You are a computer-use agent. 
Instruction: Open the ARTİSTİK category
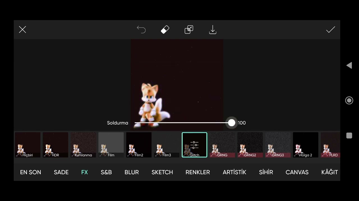click(234, 172)
